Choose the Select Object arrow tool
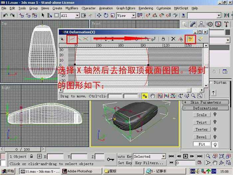Image resolution: width=233 pixels, height=175 pixels. tap(43, 15)
